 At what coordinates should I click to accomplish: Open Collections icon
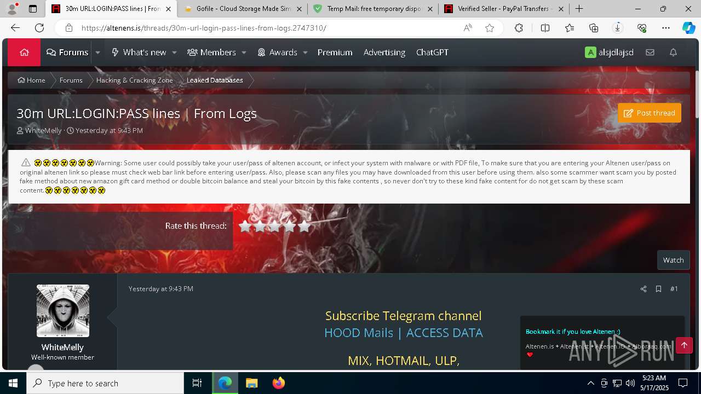(594, 28)
